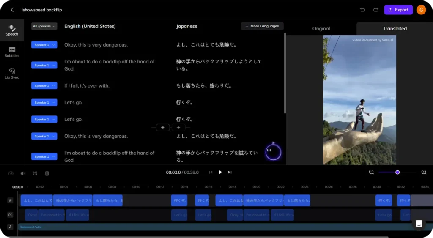
Task: Zoom in the timeline with the plus magnifier
Action: [x=424, y=172]
